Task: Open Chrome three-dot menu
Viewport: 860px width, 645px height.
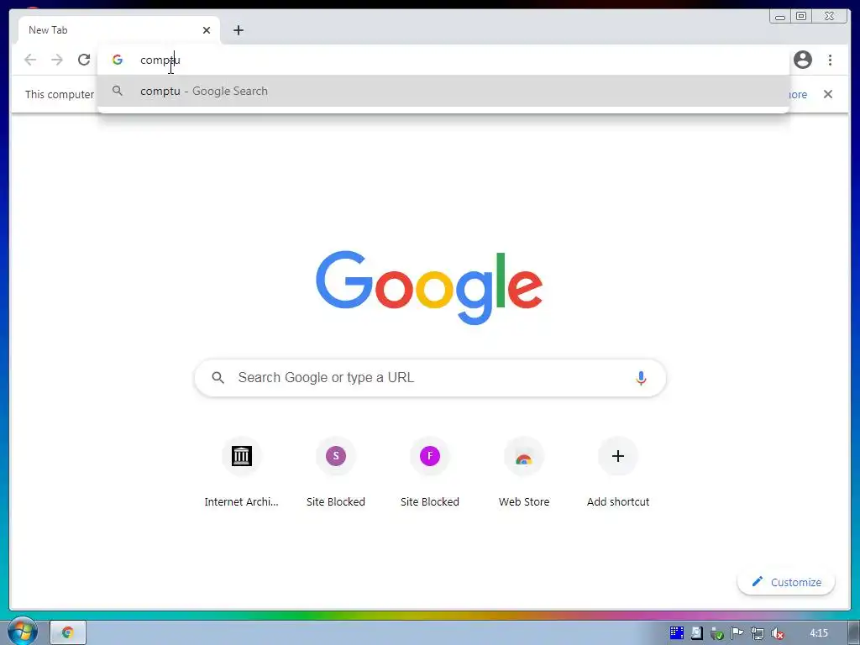Action: click(x=830, y=60)
